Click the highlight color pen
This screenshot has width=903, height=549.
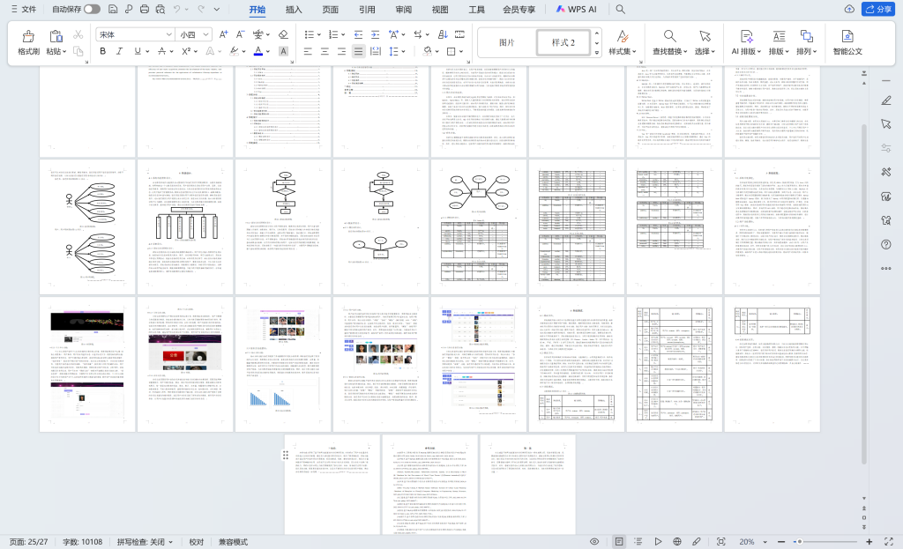(x=235, y=51)
